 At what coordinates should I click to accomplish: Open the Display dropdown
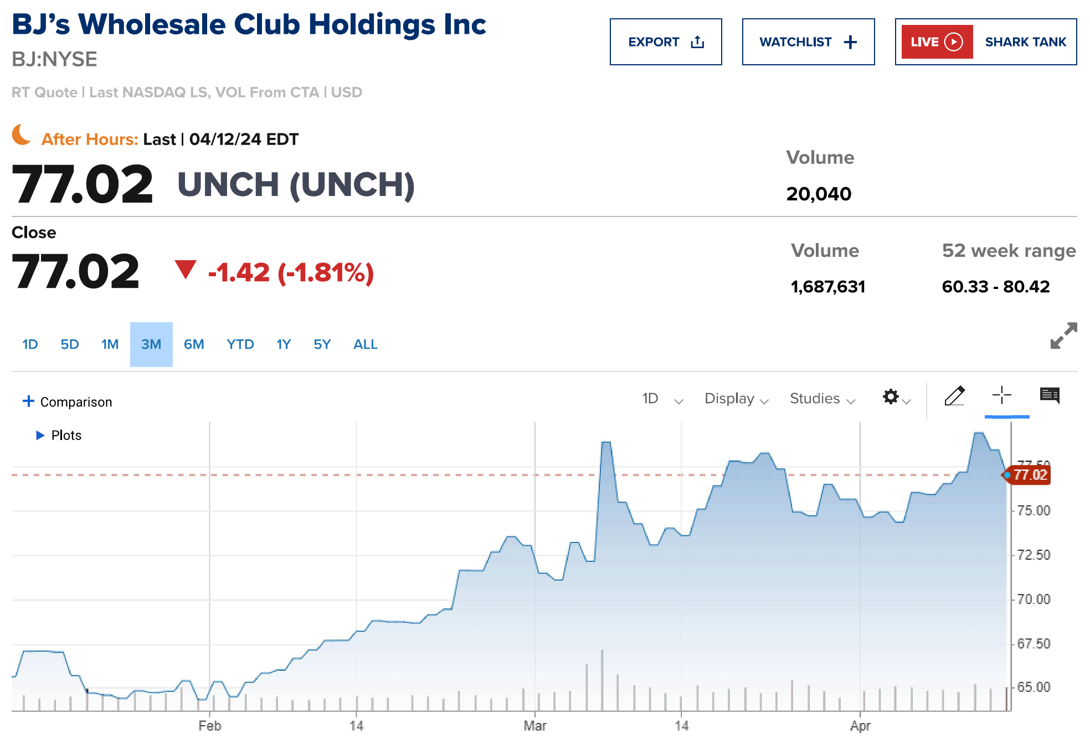tap(736, 399)
